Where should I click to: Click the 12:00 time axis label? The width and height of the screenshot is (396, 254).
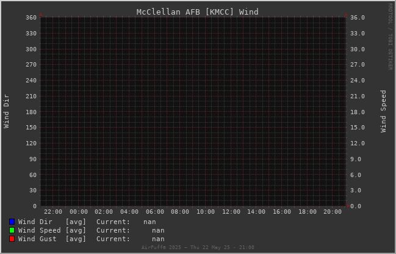pos(231,212)
